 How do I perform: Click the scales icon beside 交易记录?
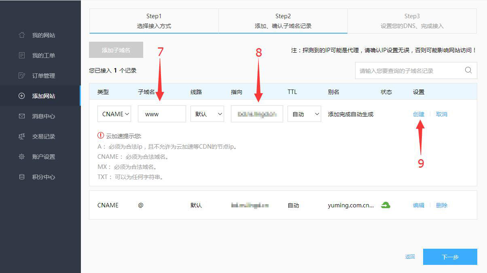(22, 136)
